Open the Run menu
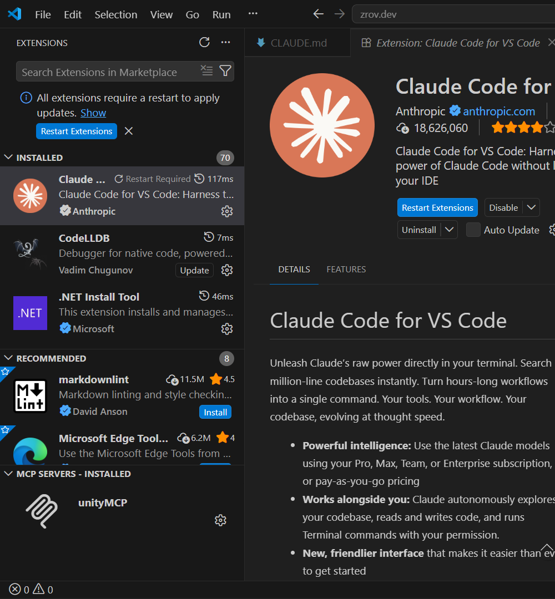This screenshot has height=599, width=555. click(x=221, y=14)
